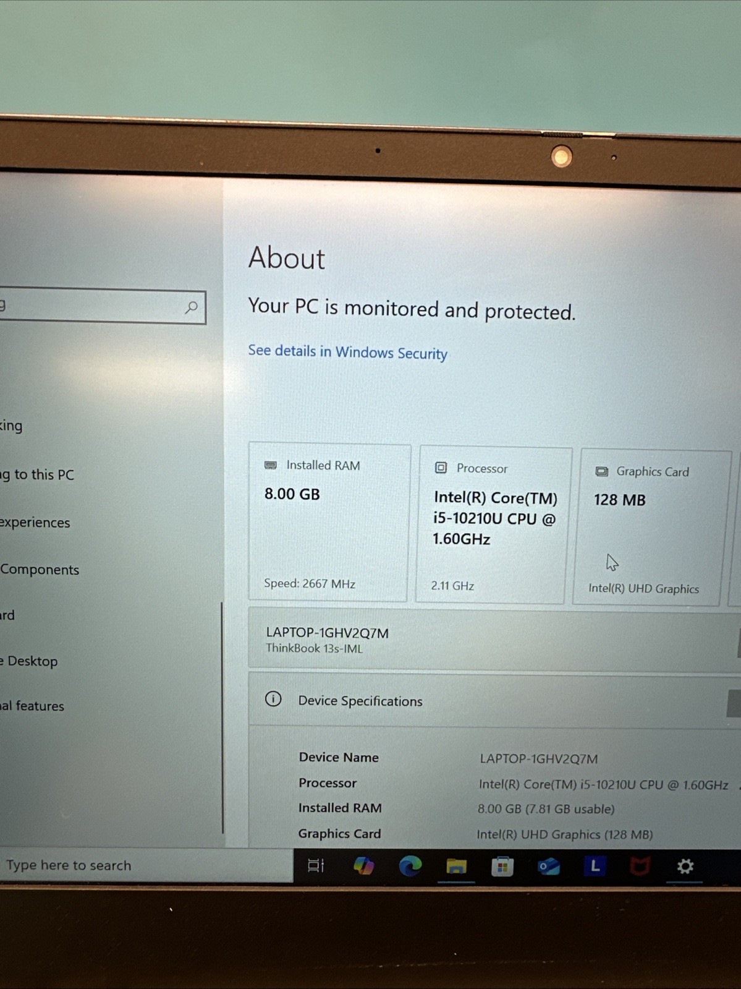Open the Graphics Card 128 MB card

pos(651,528)
